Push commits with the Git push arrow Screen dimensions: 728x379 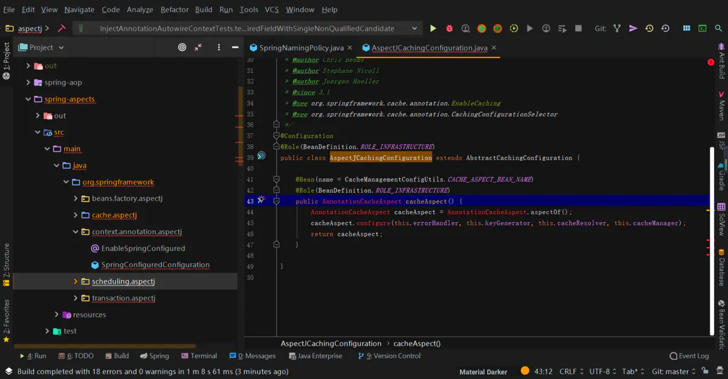point(633,29)
